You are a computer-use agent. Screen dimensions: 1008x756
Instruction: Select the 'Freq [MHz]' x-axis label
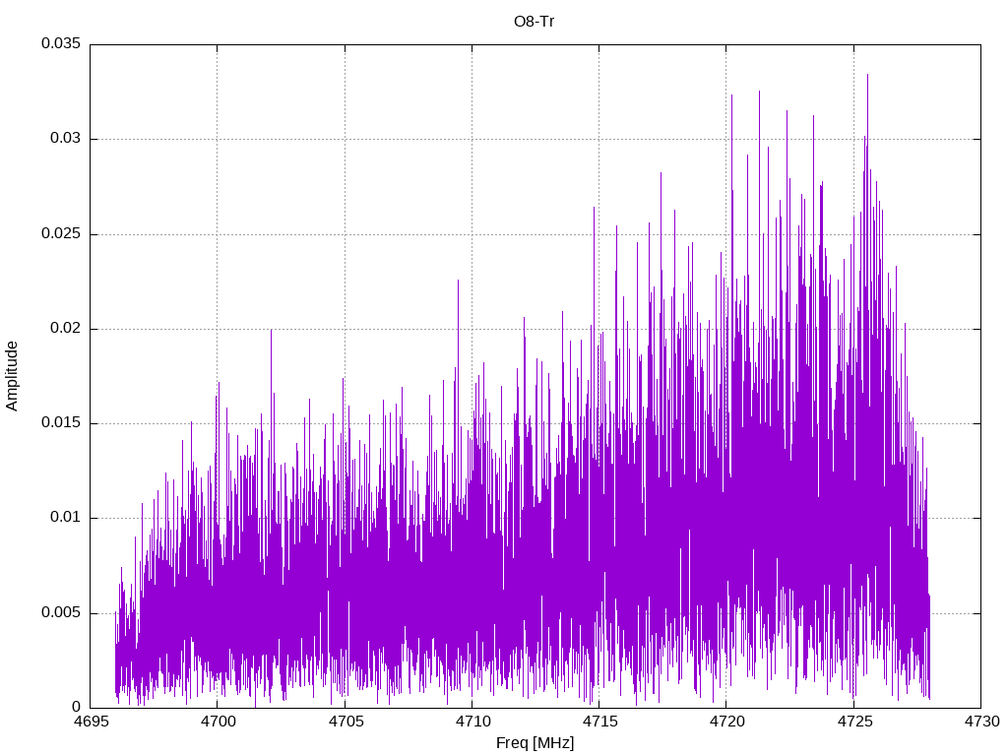point(535,743)
